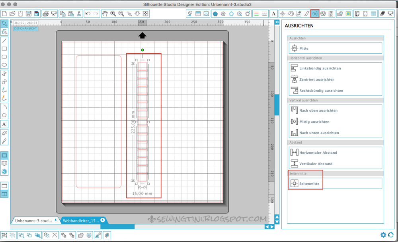The width and height of the screenshot is (398, 242).
Task: Click Vertikaler Abstand
Action: click(x=335, y=164)
